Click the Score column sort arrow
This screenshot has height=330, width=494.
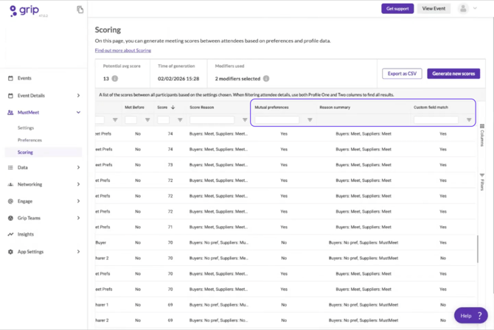click(x=173, y=108)
